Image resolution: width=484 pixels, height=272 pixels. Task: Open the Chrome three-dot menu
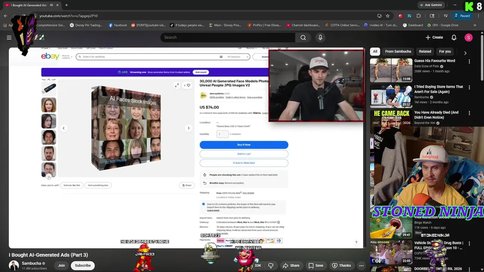(479, 16)
